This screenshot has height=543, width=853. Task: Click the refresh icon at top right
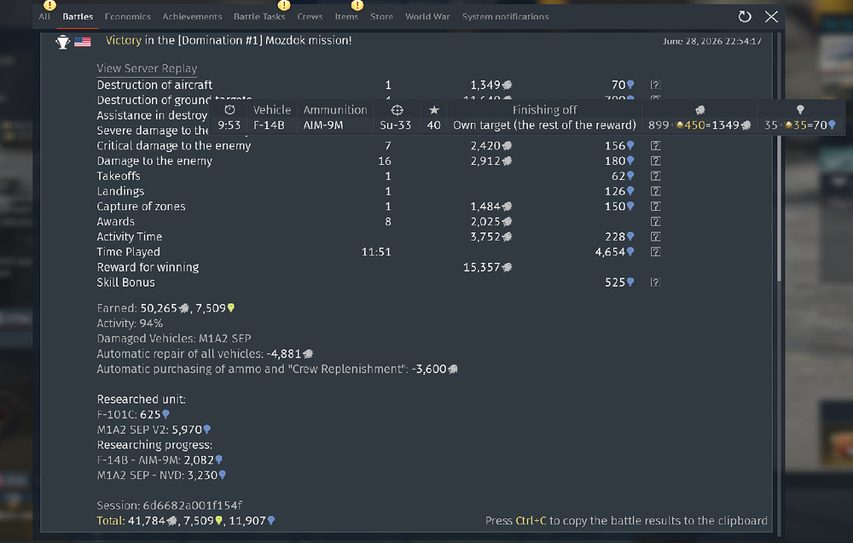point(745,17)
